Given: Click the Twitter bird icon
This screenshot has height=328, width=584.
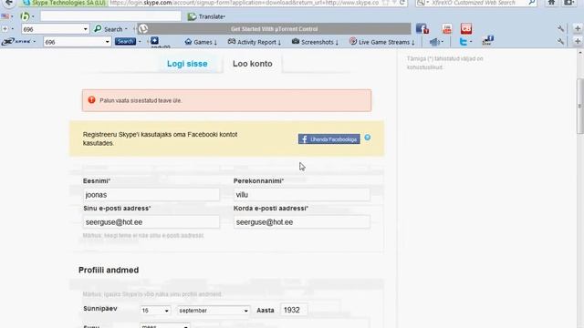Looking at the screenshot, I should click(x=463, y=42).
